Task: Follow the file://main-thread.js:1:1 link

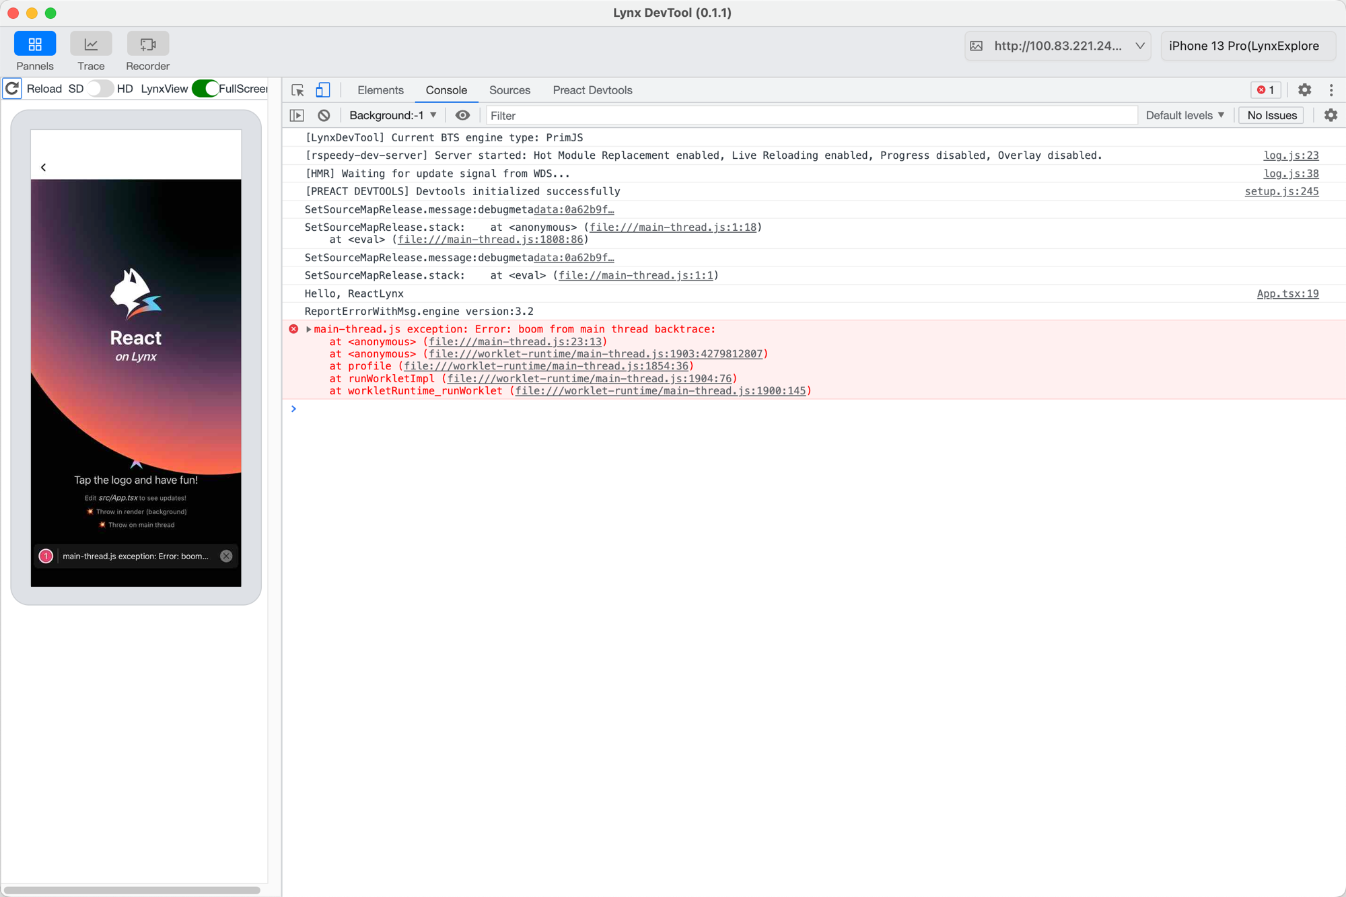Action: tap(636, 275)
